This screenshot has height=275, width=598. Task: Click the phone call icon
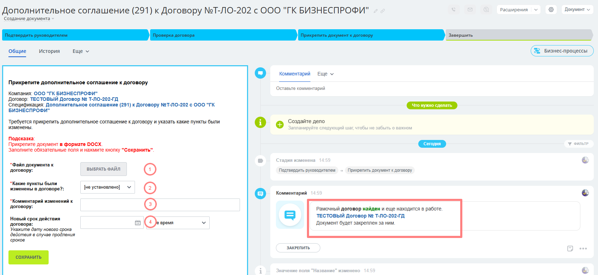point(454,10)
